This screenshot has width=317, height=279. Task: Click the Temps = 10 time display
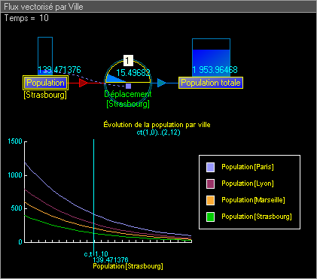[26, 18]
